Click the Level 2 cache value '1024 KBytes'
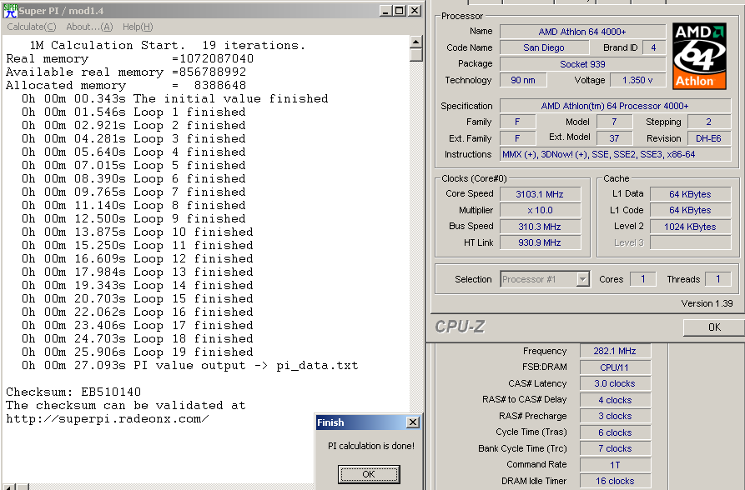 tap(691, 227)
